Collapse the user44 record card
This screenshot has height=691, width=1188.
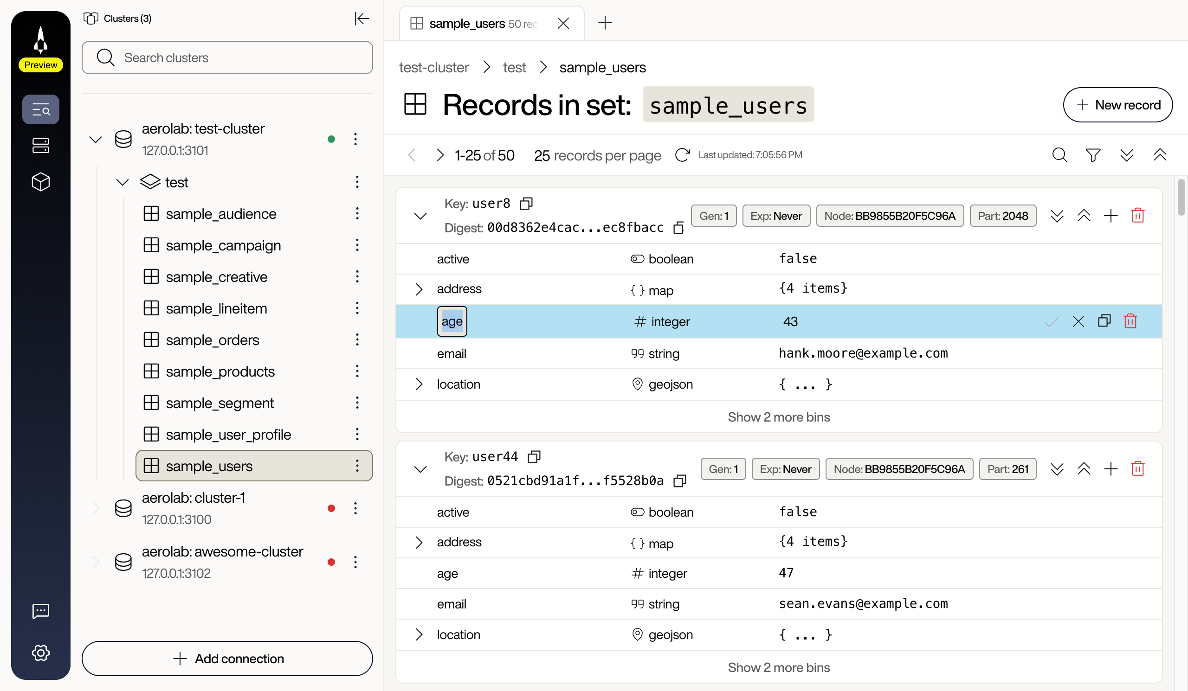point(420,469)
